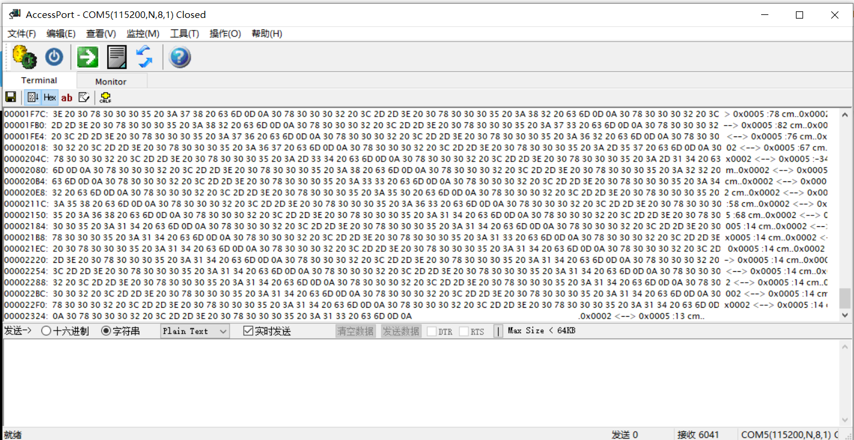Open the 监控(M) menu
The image size is (854, 440).
143,34
